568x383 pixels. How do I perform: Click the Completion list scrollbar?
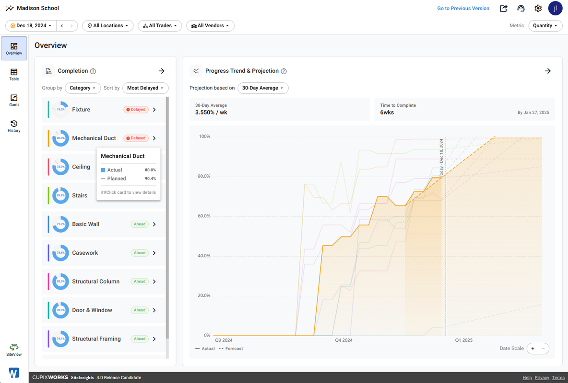167,217
